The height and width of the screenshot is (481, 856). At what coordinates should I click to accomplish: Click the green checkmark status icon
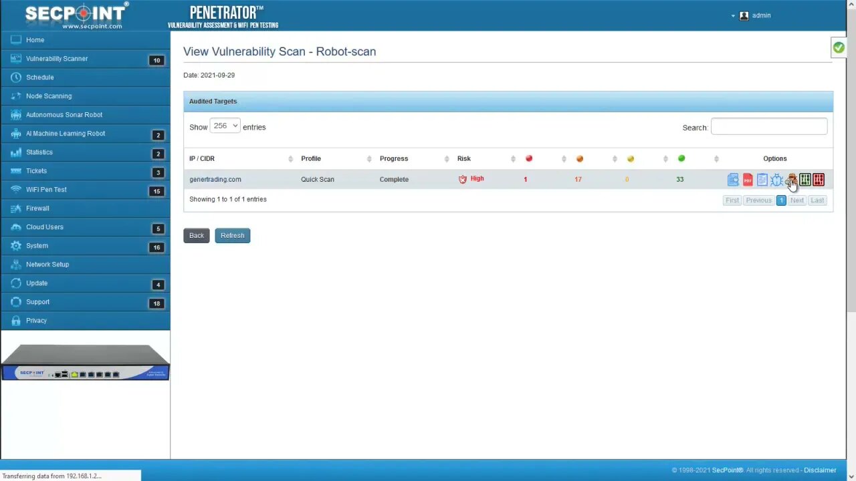[838, 47]
